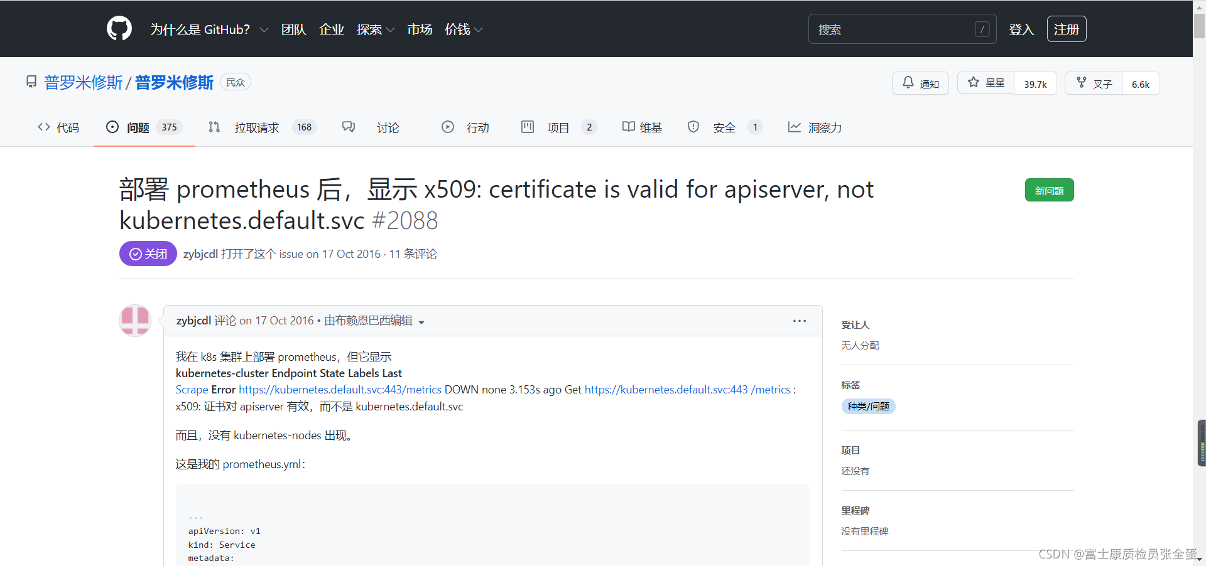Switch to the 项目 projects tab
This screenshot has height=566, width=1206.
pos(558,127)
